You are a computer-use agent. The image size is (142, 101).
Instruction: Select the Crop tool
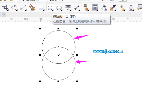tap(5, 7)
